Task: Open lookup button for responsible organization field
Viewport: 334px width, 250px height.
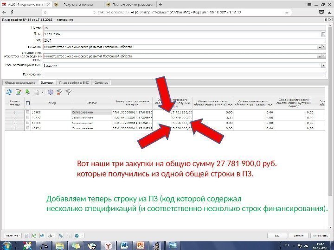Action: [319, 56]
